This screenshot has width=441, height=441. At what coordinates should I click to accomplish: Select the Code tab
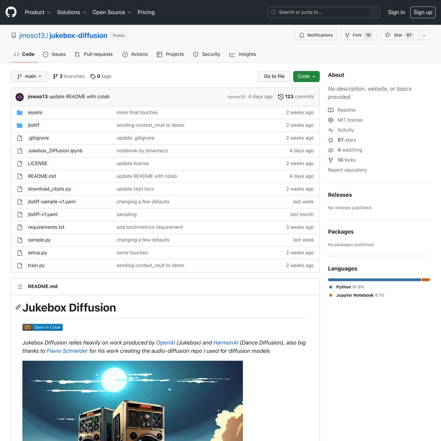(24, 54)
